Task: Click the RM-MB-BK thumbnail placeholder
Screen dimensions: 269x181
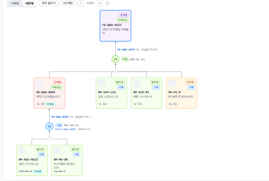Action: coord(57,150)
